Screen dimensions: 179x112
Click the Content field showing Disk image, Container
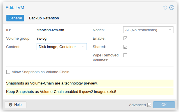point(62,47)
